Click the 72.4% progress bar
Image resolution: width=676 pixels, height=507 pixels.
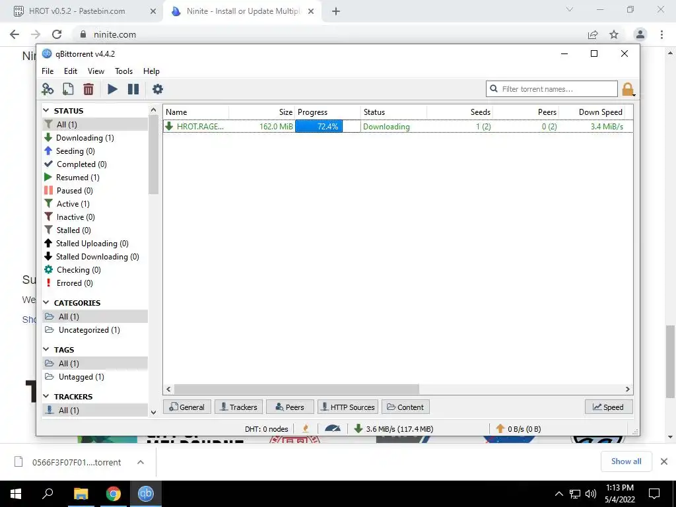click(327, 126)
